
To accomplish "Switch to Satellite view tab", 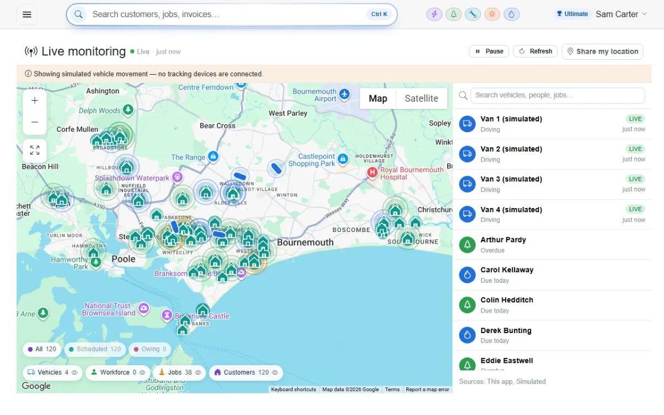I will 421,98.
